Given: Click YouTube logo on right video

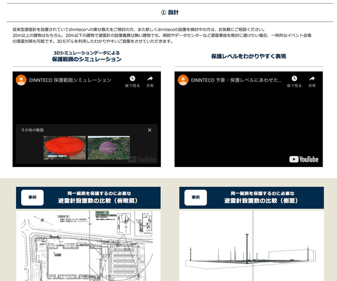Looking at the screenshot, I should pyautogui.click(x=304, y=159).
